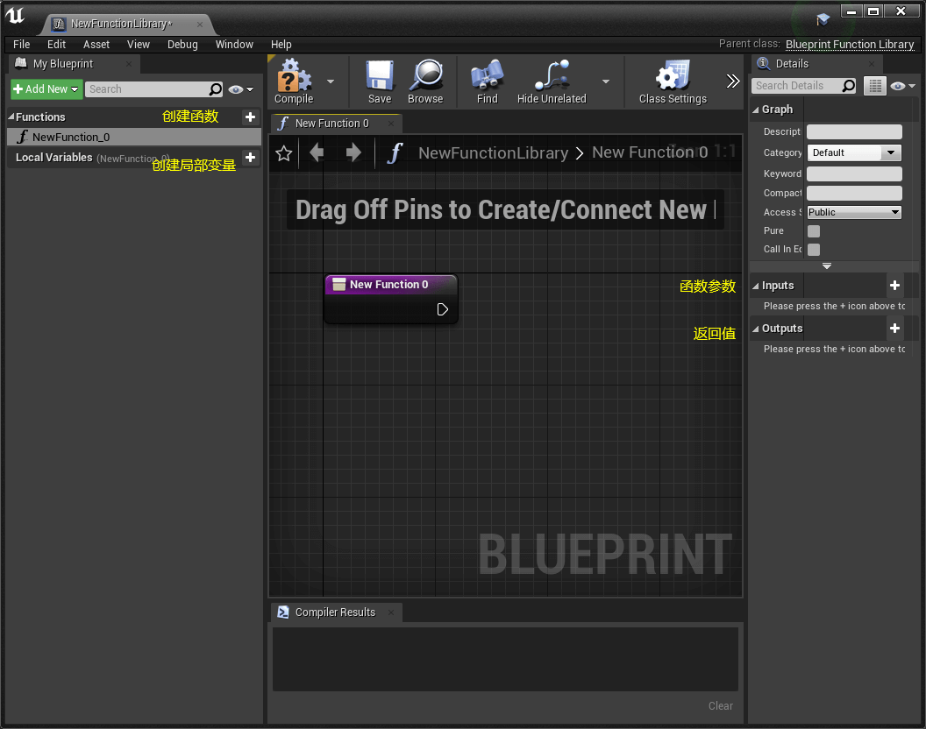
Task: Open the Access Specifier Public dropdown
Action: click(x=854, y=212)
